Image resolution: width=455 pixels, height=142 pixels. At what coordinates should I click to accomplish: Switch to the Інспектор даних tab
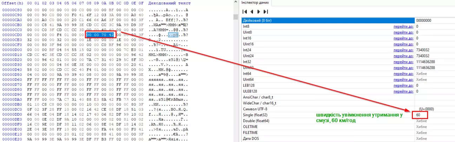click(x=255, y=2)
